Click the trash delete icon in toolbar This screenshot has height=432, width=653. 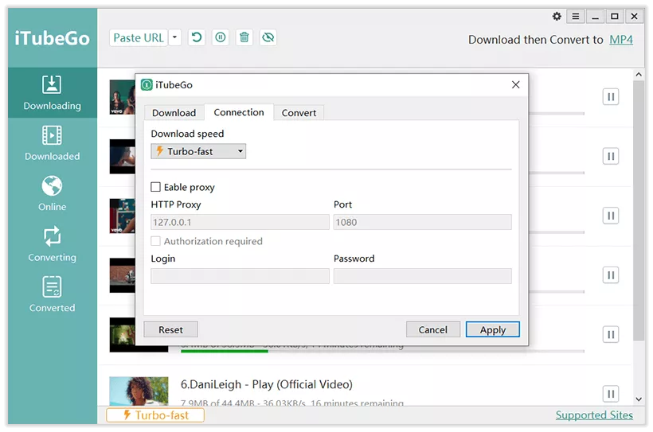click(x=244, y=37)
